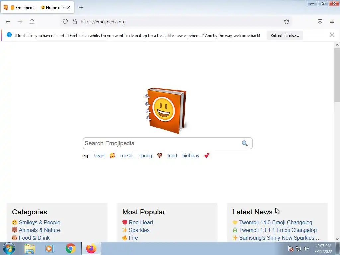Open the volume speaker tray icon

click(306, 249)
